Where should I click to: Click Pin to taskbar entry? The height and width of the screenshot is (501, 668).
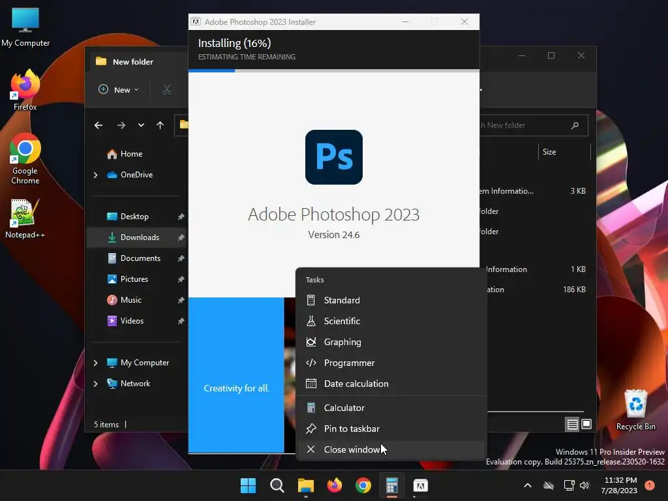coord(390,429)
